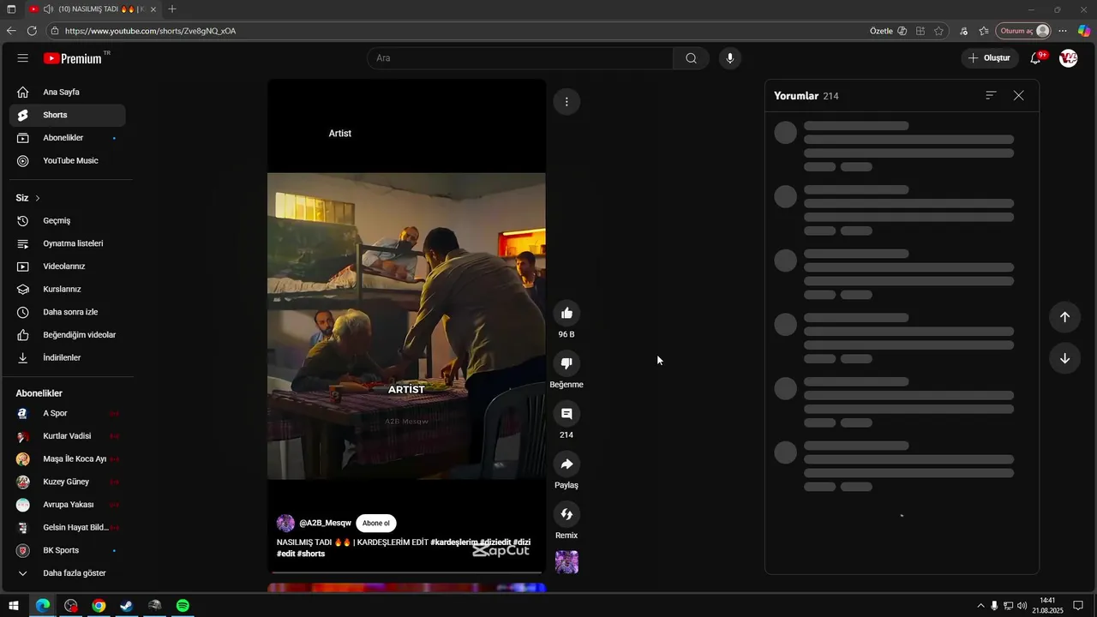Start voice search with the microphone
Image resolution: width=1097 pixels, height=617 pixels.
pyautogui.click(x=730, y=58)
